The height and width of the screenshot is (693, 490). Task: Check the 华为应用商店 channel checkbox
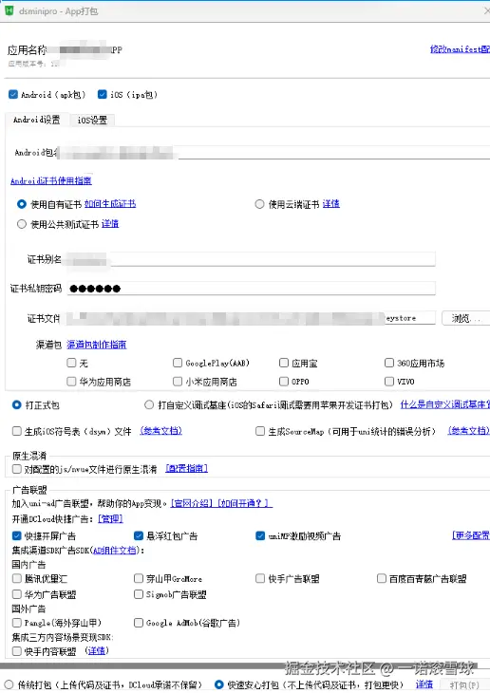click(x=71, y=381)
